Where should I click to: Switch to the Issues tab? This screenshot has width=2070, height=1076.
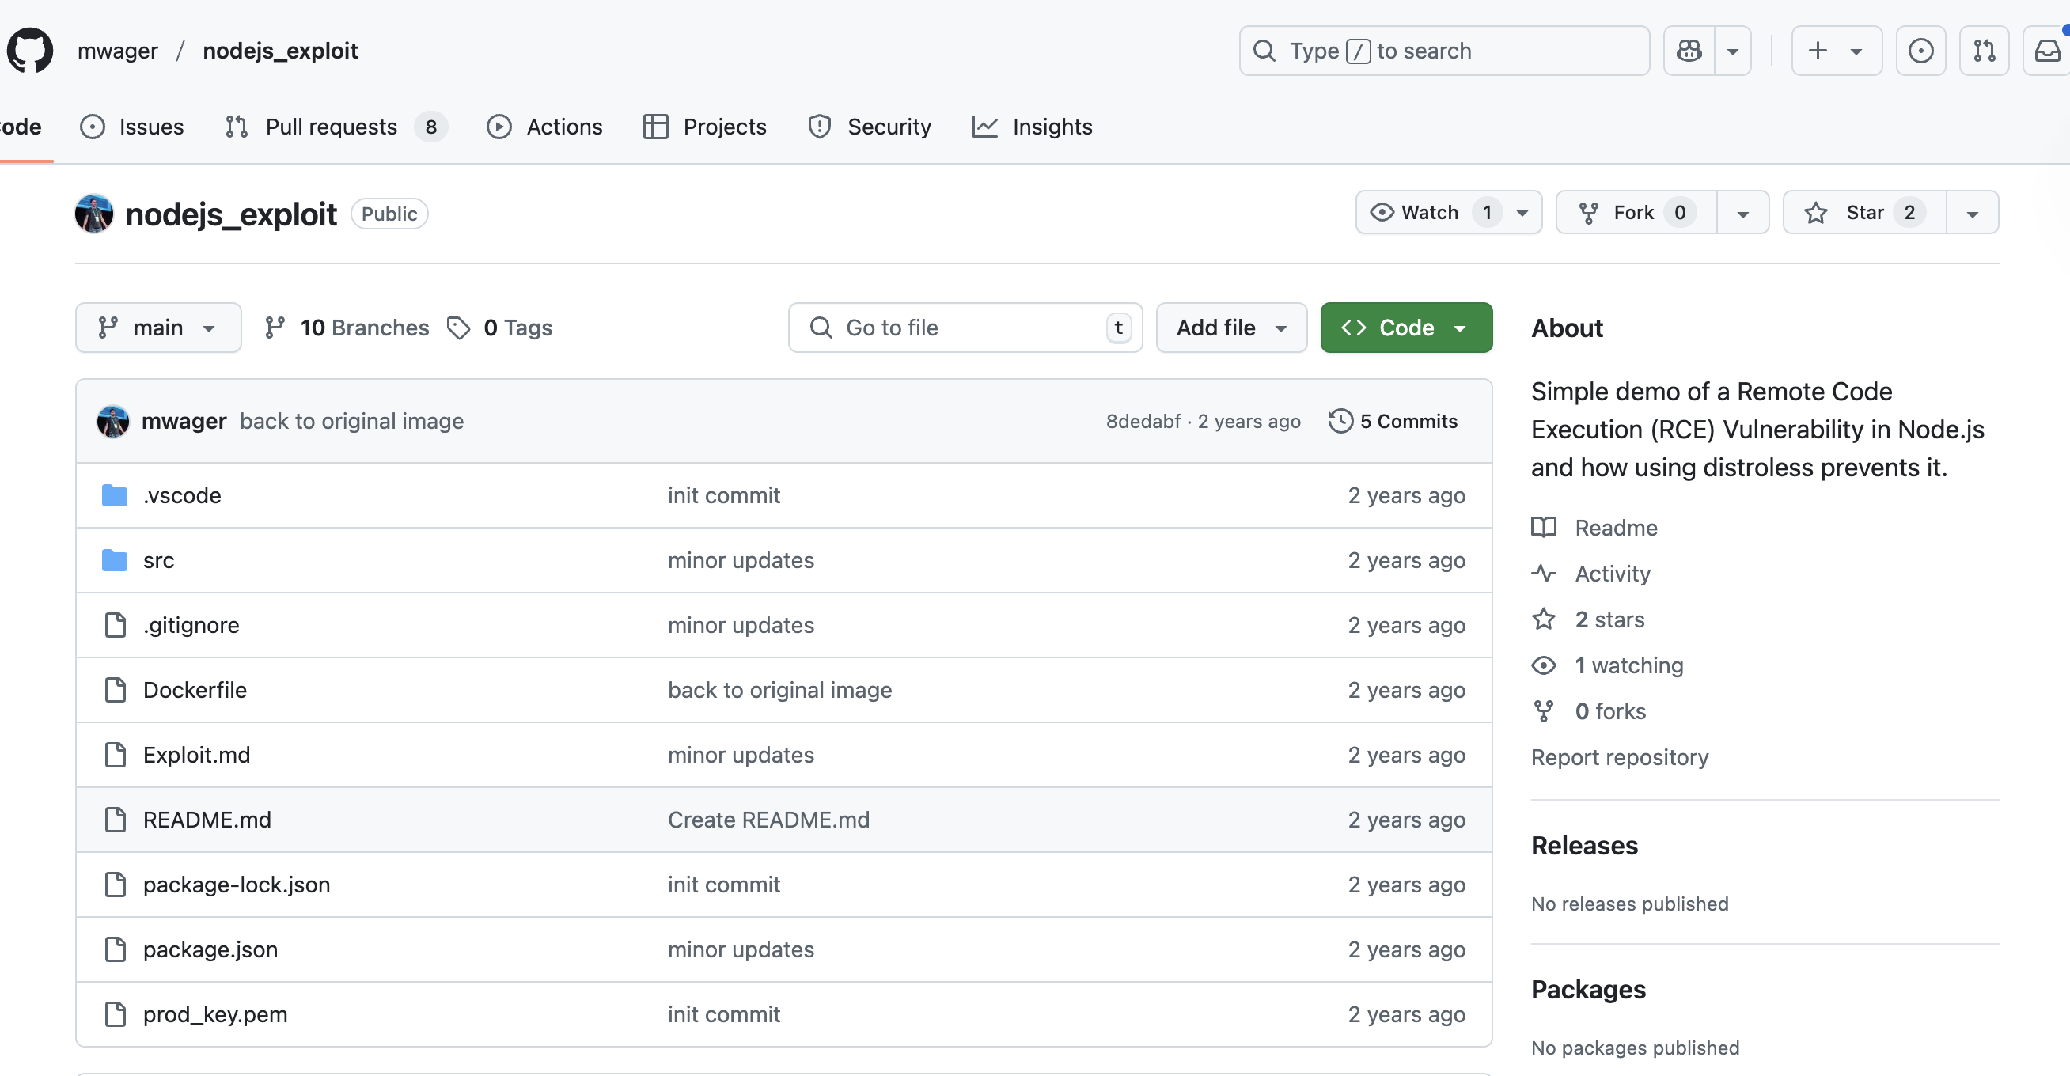click(x=132, y=127)
